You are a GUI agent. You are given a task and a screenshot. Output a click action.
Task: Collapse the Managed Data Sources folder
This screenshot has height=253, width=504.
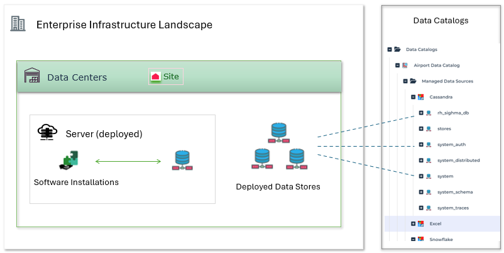405,81
